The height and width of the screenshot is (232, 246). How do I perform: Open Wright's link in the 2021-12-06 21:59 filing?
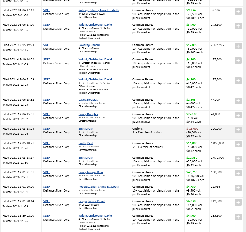click(95, 79)
